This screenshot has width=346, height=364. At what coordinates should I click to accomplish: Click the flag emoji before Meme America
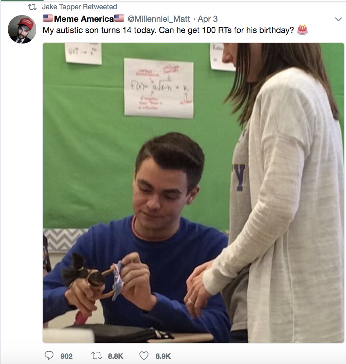tap(48, 18)
